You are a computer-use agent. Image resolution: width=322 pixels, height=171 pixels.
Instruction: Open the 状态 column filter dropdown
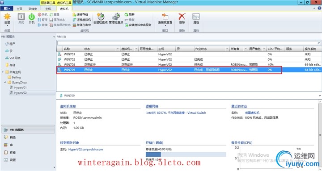click(118, 49)
